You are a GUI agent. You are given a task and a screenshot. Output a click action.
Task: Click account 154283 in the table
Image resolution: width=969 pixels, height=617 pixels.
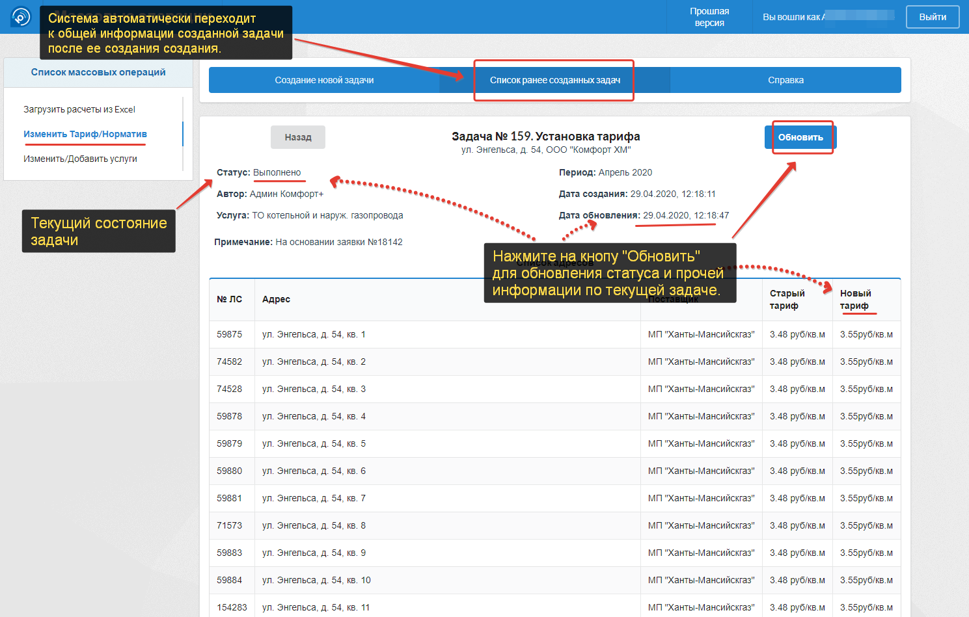click(232, 607)
